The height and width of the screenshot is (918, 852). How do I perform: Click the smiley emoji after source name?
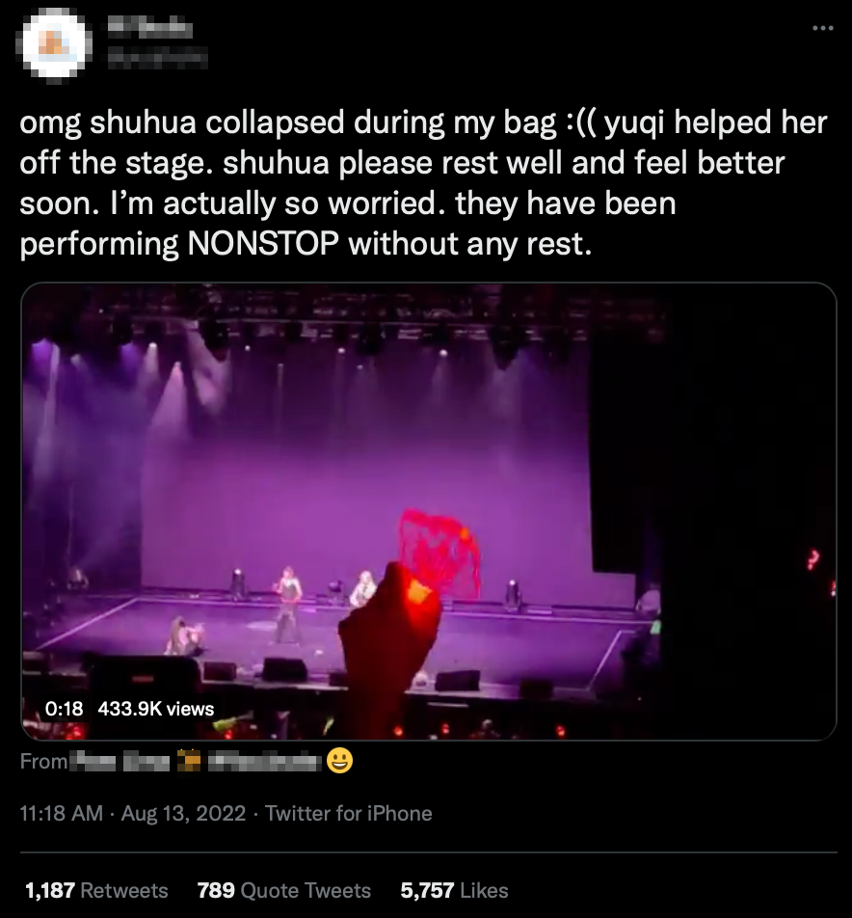pyautogui.click(x=339, y=761)
